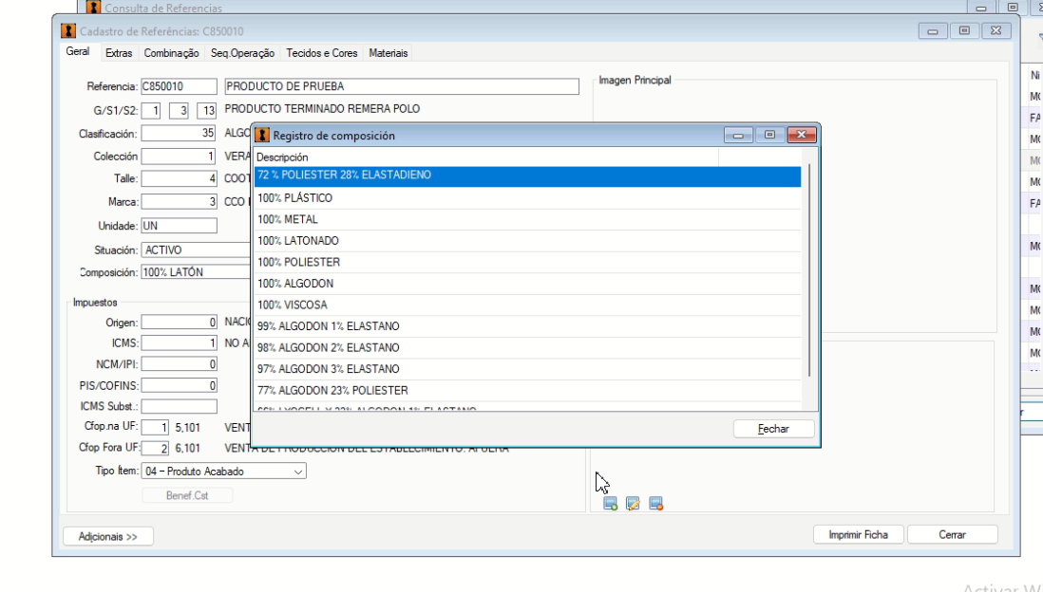Pick the 100% POLIESTER composition
1043x592 pixels.
coord(527,262)
